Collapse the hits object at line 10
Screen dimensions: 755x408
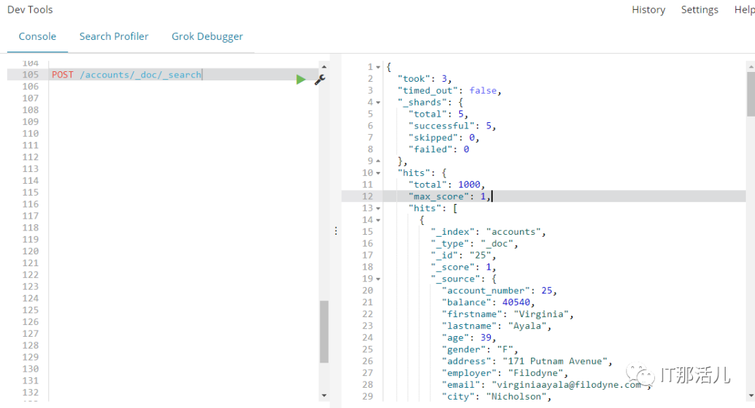(x=378, y=173)
